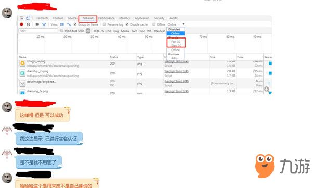Switch to the Memory tab

[x=124, y=18]
